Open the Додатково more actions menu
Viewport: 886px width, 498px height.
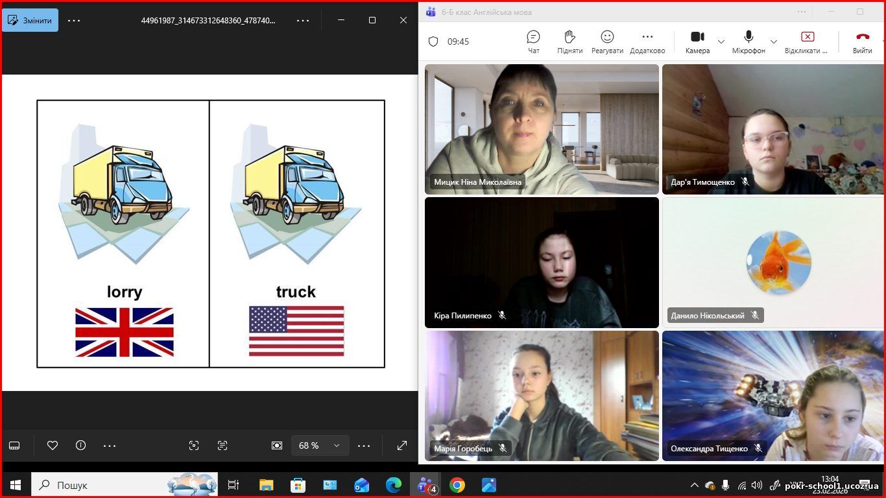point(647,41)
